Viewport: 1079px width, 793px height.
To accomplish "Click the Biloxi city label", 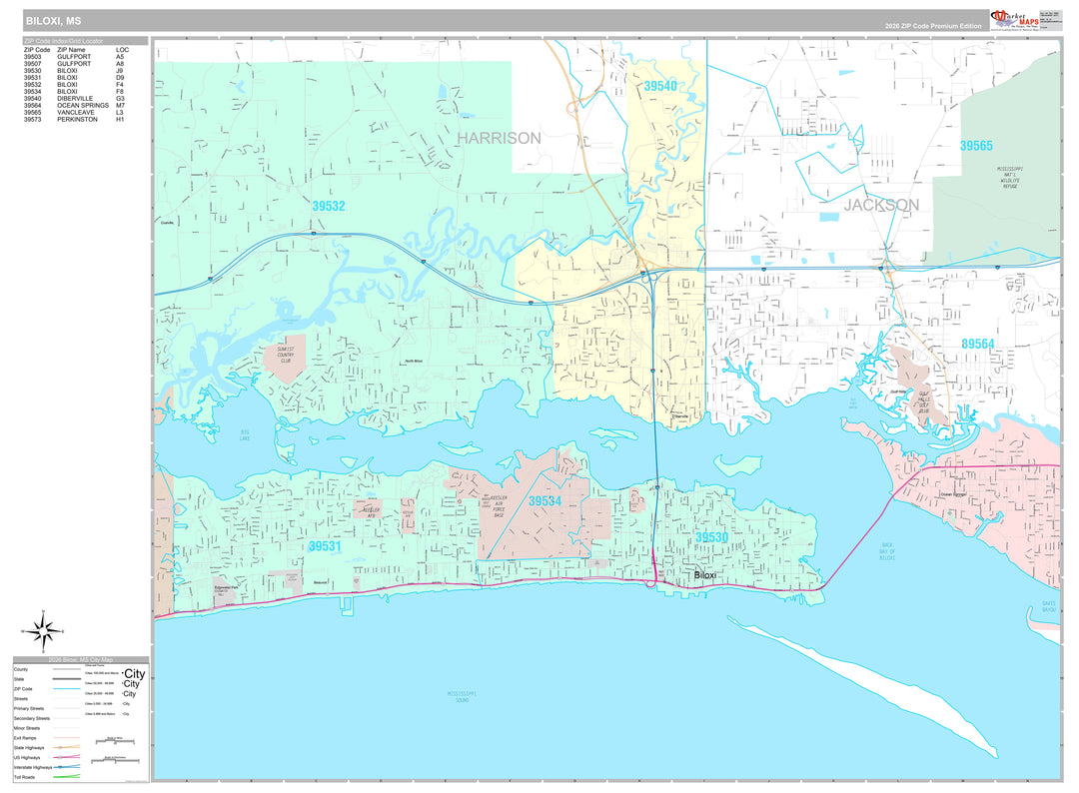I will point(704,575).
